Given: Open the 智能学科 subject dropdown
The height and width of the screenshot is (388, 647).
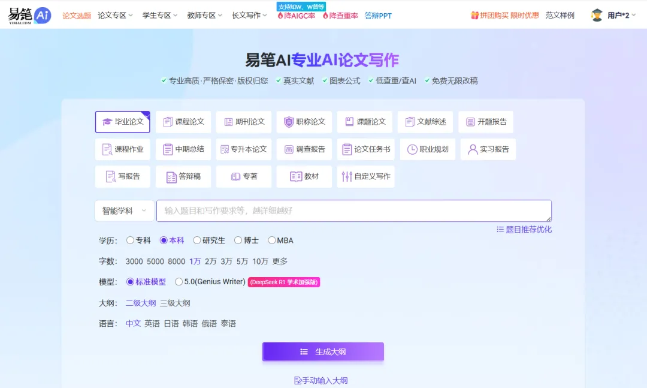Looking at the screenshot, I should [124, 210].
